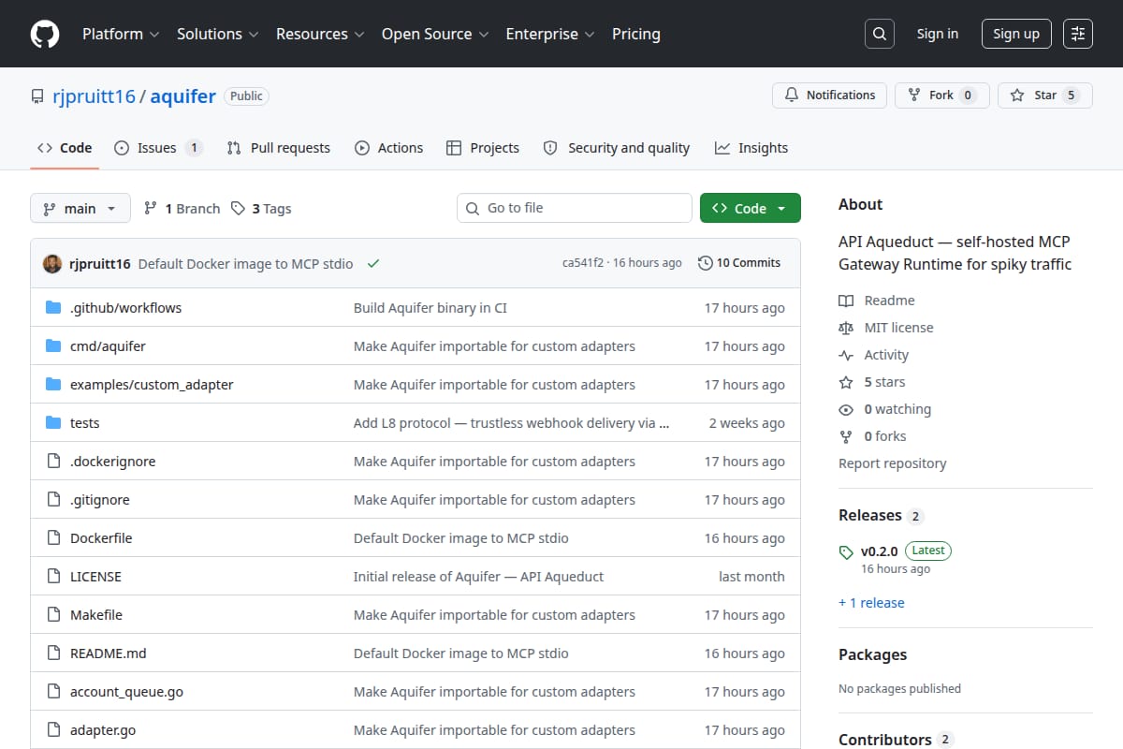Click the v0.2.0 release tag icon
This screenshot has height=749, width=1123.
tap(846, 551)
